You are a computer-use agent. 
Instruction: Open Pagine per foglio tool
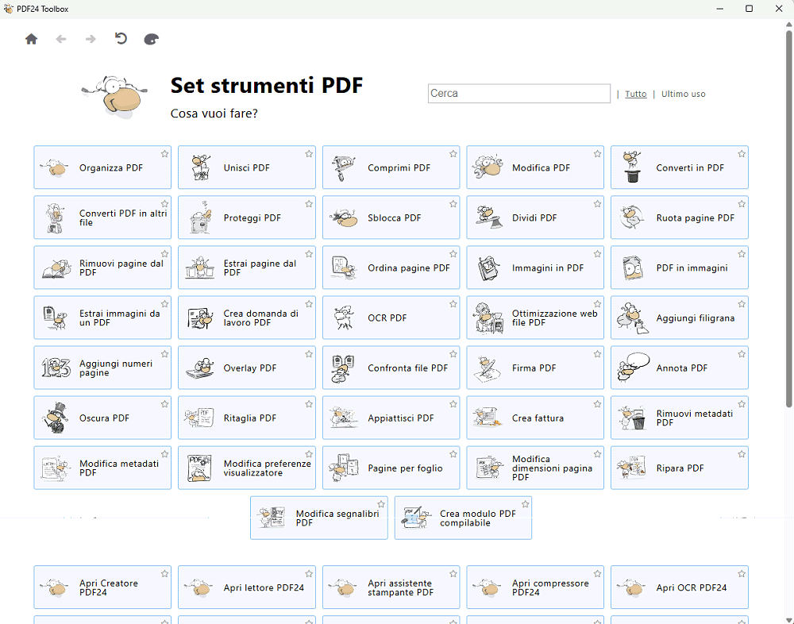[391, 468]
